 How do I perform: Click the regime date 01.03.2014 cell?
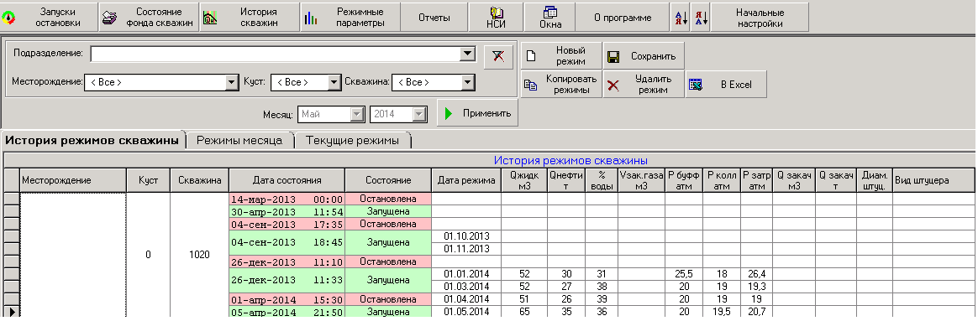tap(466, 286)
